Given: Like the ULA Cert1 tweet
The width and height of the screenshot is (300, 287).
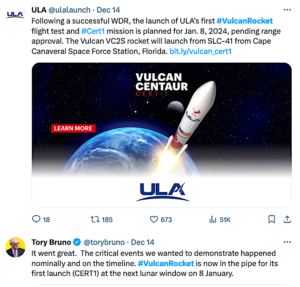Looking at the screenshot, I should (154, 219).
